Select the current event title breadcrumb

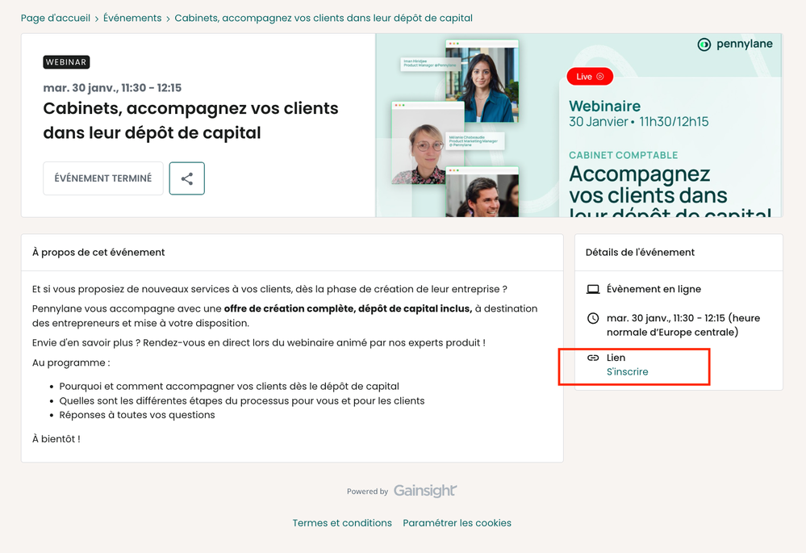tap(324, 18)
